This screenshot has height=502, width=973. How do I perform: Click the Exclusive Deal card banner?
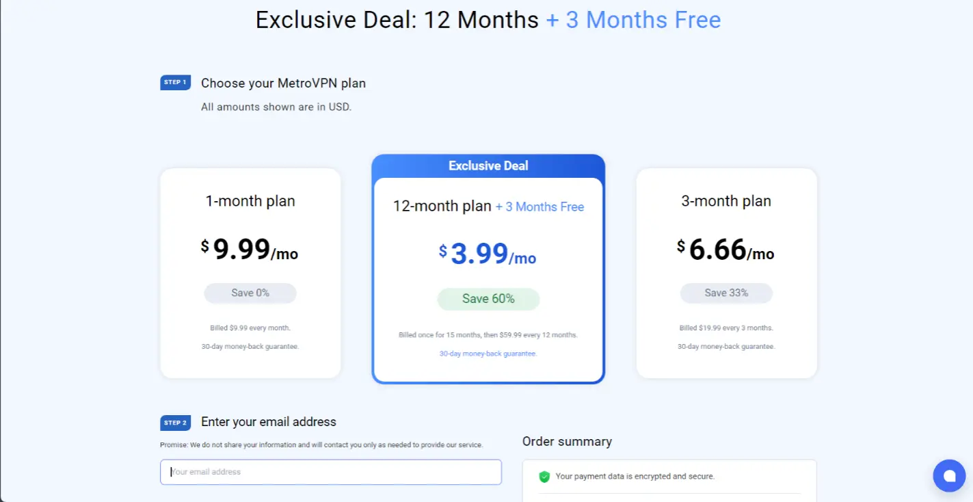point(488,166)
